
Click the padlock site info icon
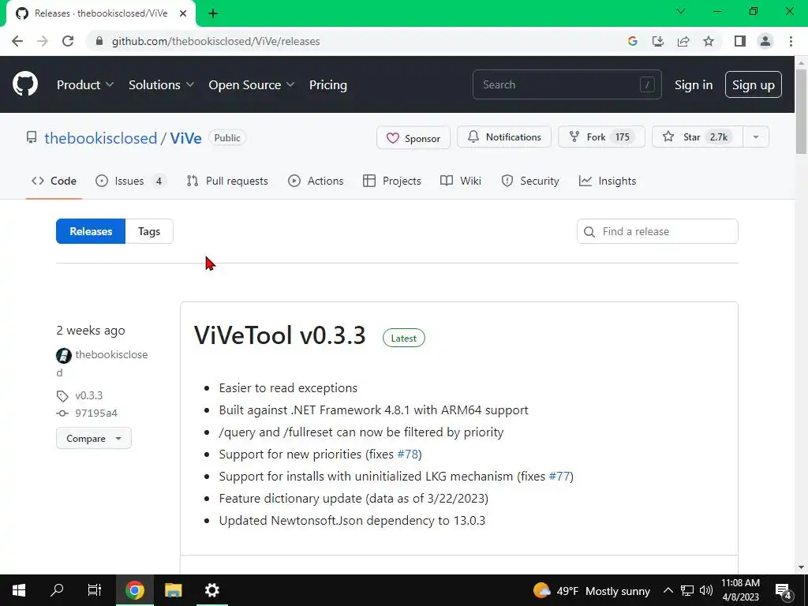pyautogui.click(x=99, y=41)
